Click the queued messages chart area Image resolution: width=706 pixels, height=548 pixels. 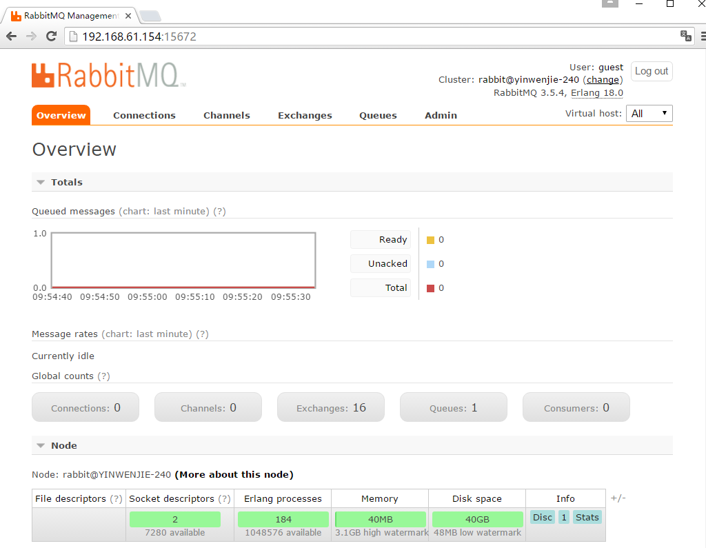[183, 261]
